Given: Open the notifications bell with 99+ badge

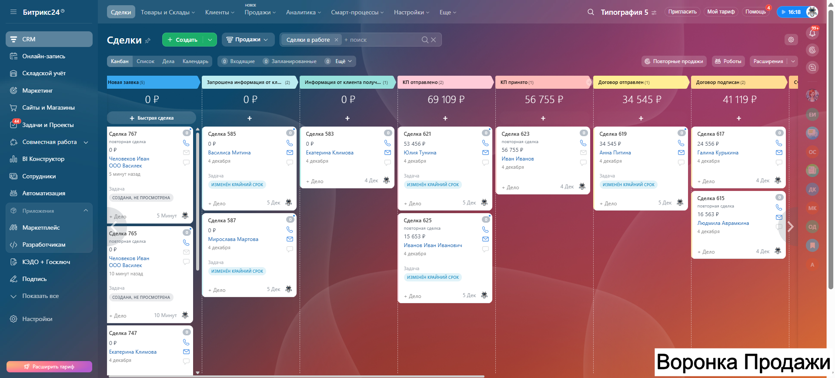Looking at the screenshot, I should pos(812,33).
